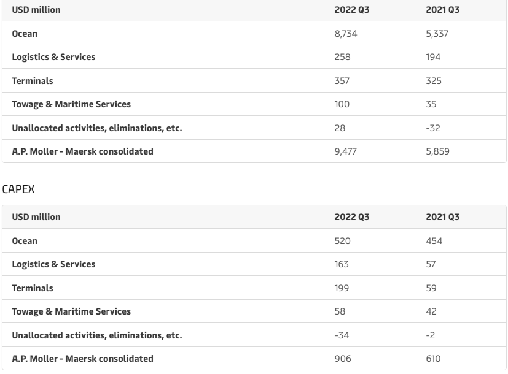Image resolution: width=508 pixels, height=374 pixels.
Task: Click the CAPEX section heading
Action: [18, 189]
